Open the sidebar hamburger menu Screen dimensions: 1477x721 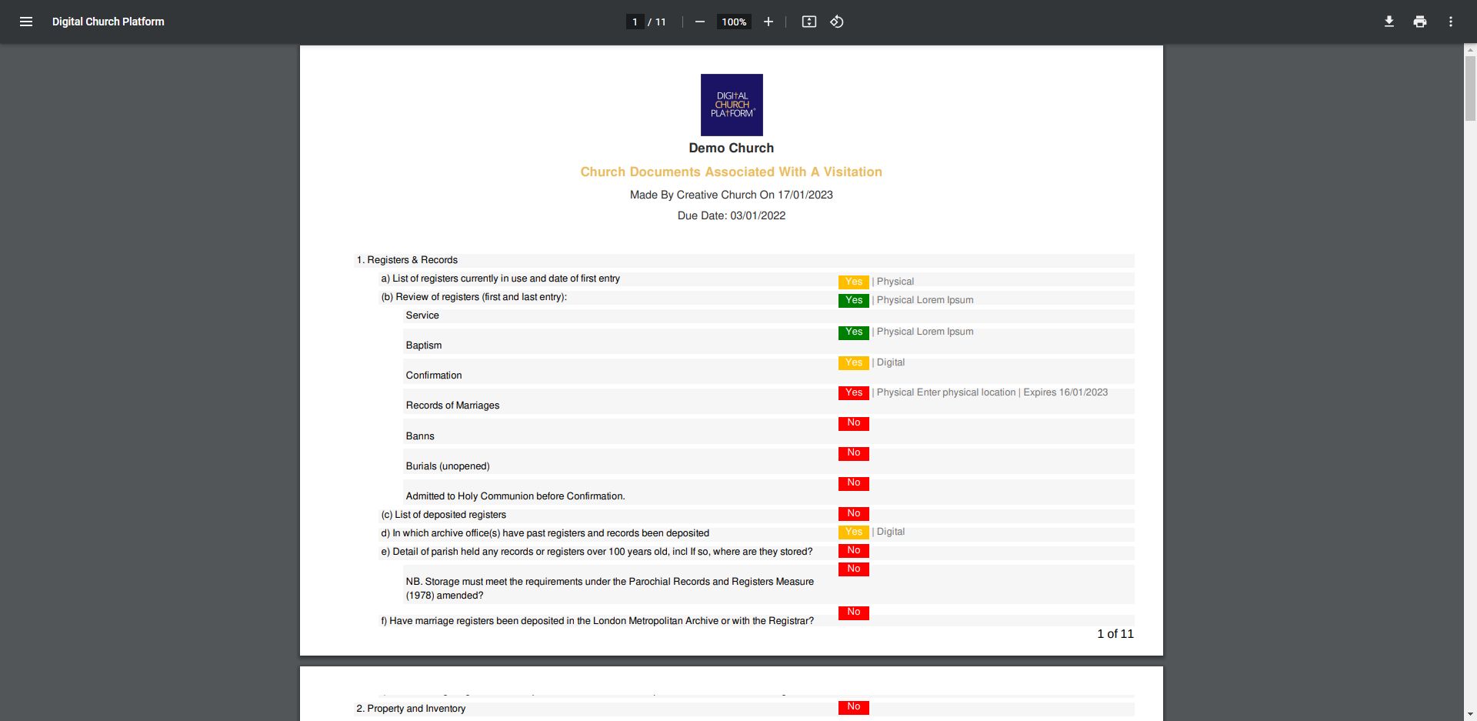26,22
